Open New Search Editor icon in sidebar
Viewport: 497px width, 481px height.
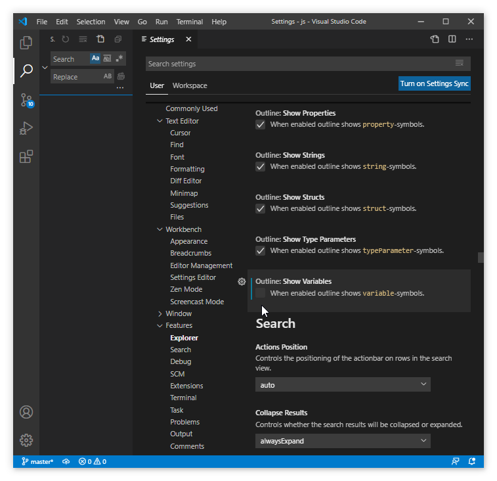(100, 39)
